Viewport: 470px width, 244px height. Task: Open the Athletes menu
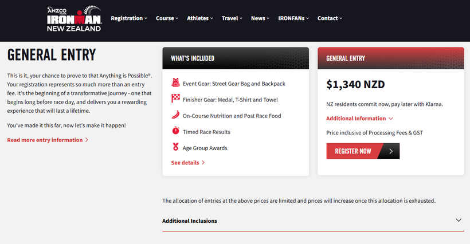[x=200, y=18]
